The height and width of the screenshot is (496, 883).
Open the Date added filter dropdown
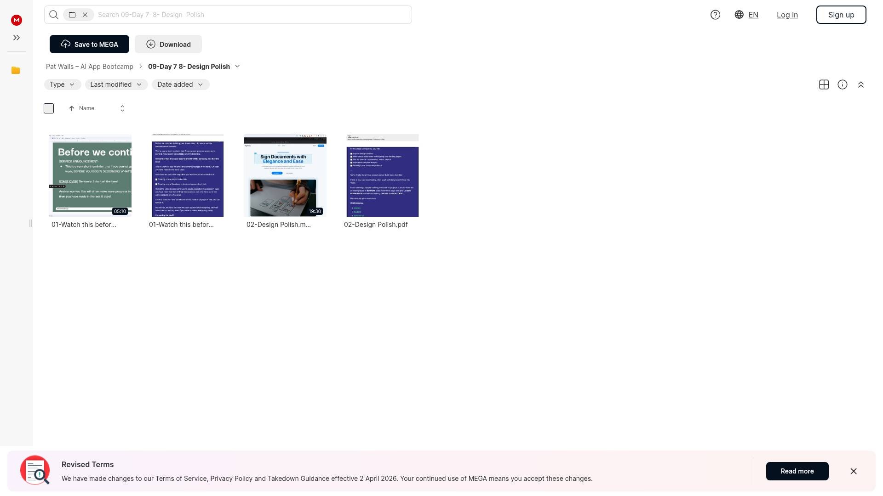[180, 85]
